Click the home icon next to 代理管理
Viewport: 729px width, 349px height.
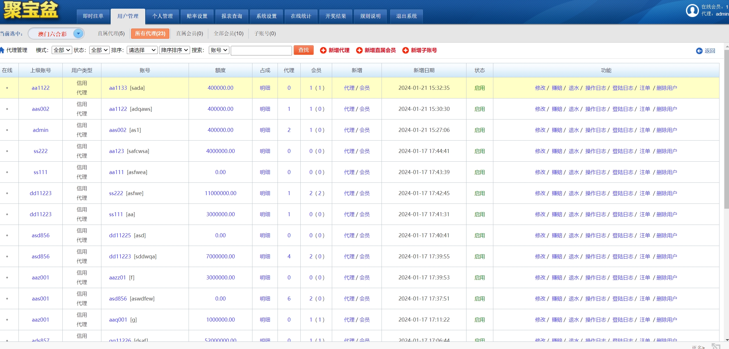[x=2, y=50]
